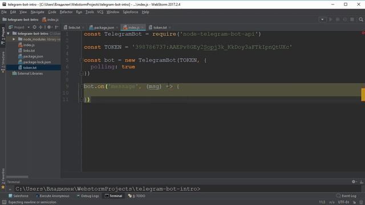
Task: Click the red error indicator atop editor scrollbar
Action: (363, 33)
